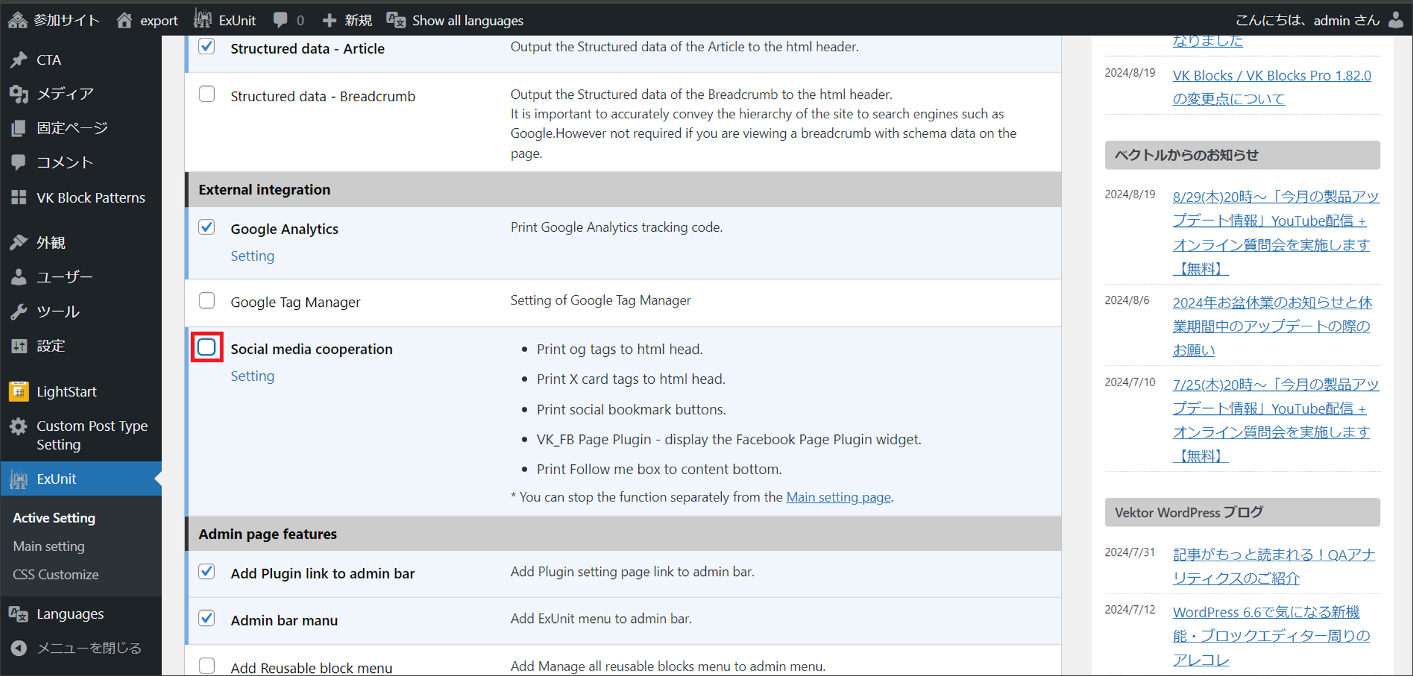Follow the Main setting page link
Image resolution: width=1413 pixels, height=676 pixels.
pyautogui.click(x=838, y=497)
